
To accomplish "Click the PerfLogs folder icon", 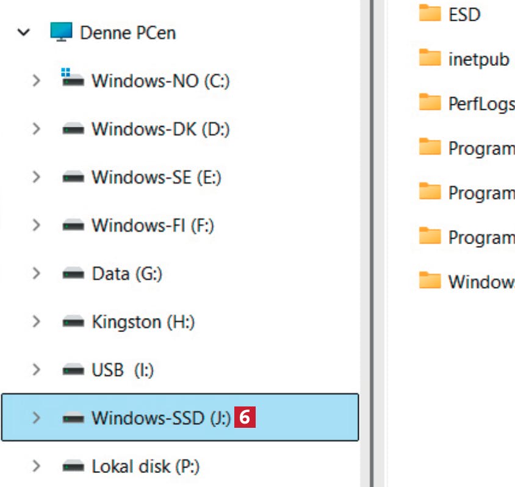I will pyautogui.click(x=430, y=102).
